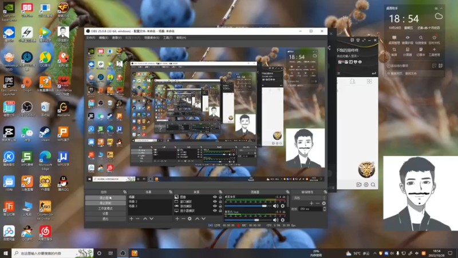Screen dimensions: 458x258
Task: Open the Epic Games Launcher desktop icon
Action: 9,86
